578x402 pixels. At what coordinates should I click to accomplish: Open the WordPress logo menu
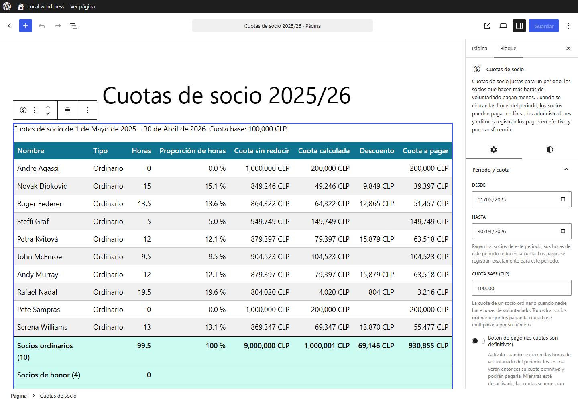click(7, 6)
